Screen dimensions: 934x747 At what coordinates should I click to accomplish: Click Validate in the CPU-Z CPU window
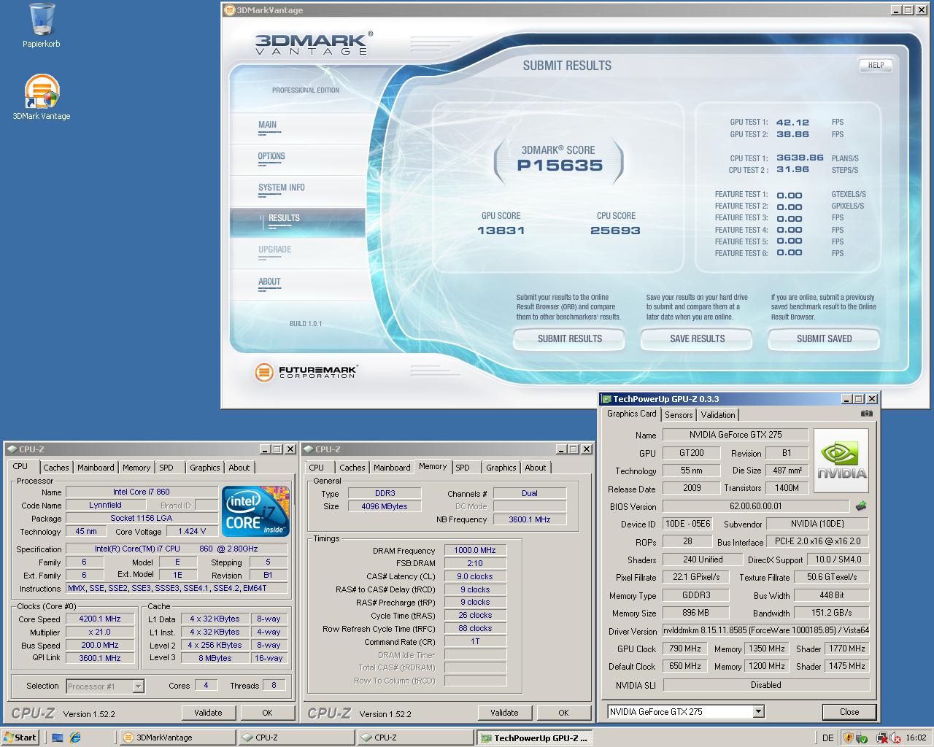click(x=208, y=713)
